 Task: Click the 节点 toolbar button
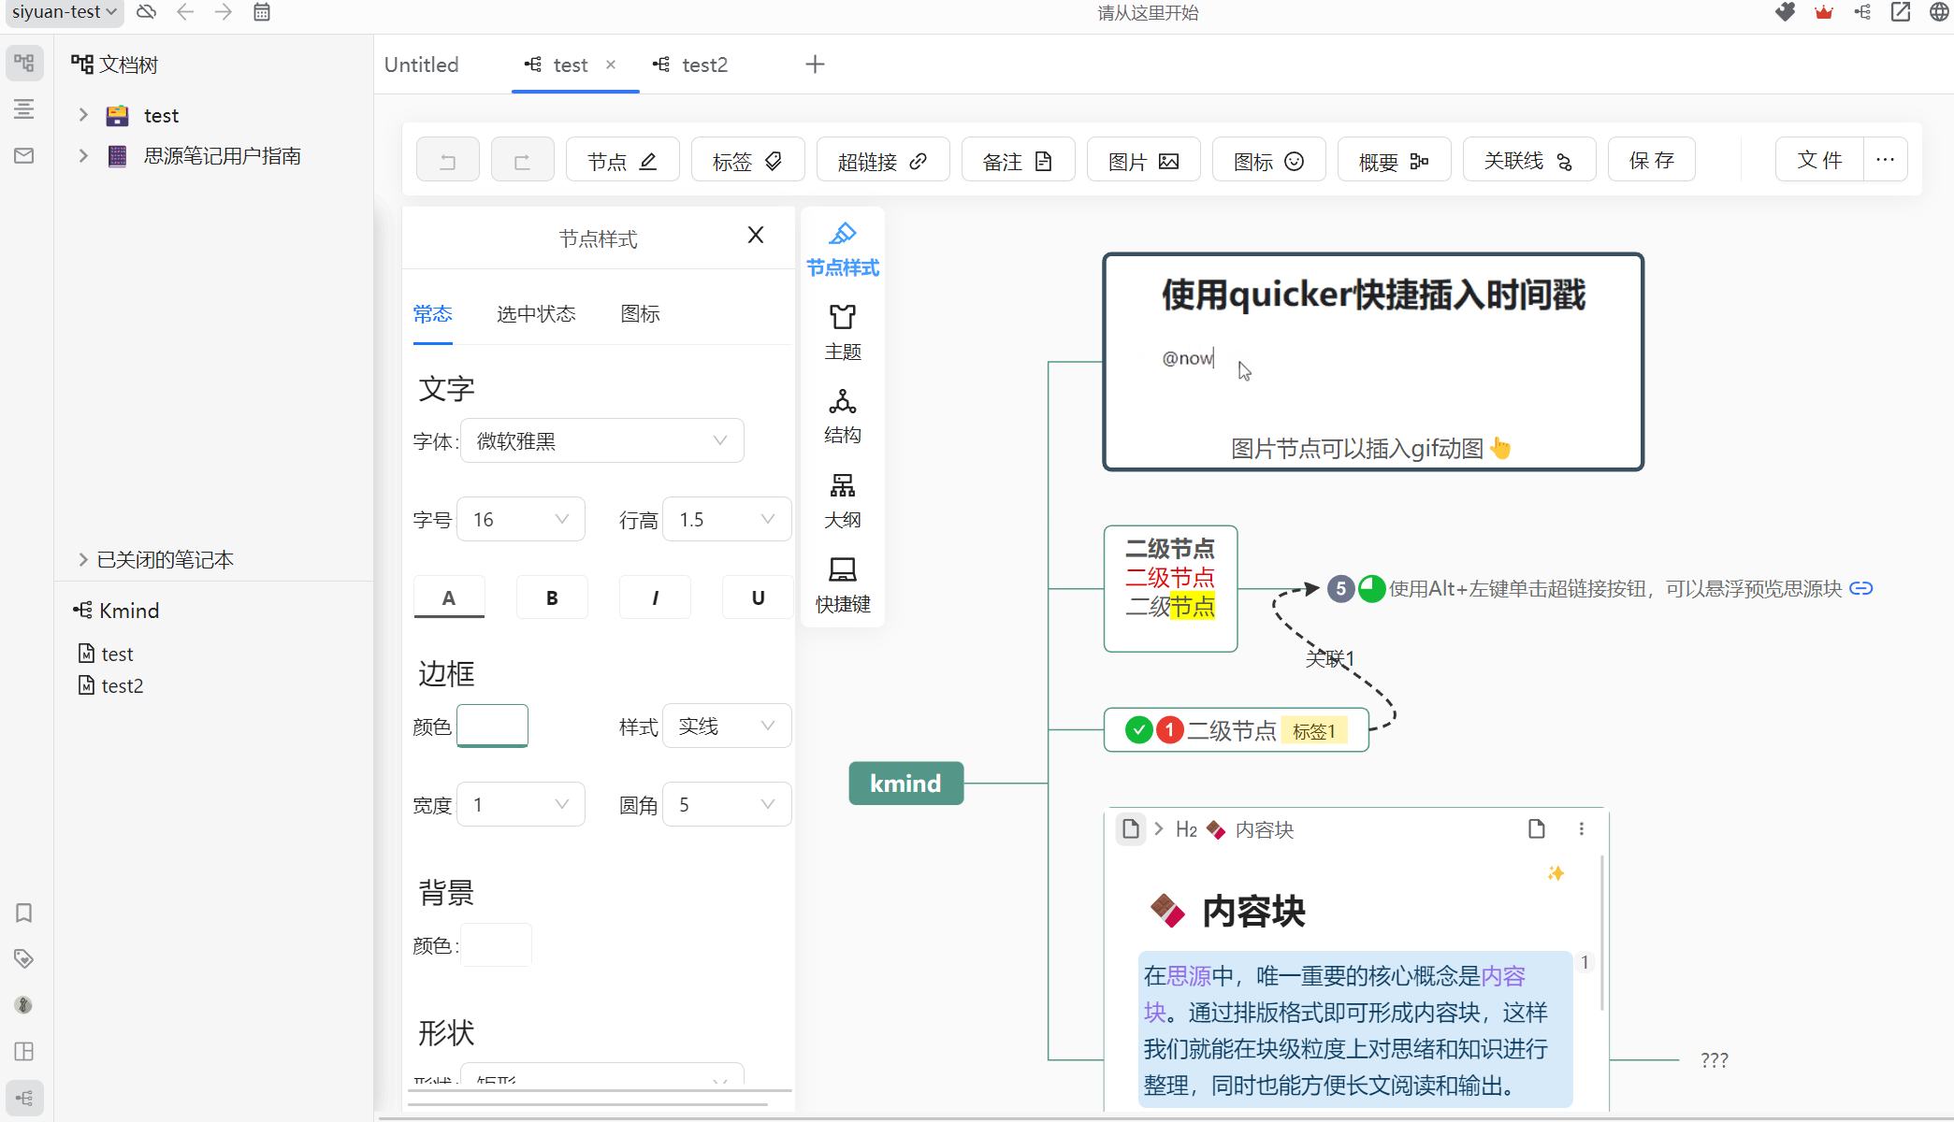click(x=623, y=161)
